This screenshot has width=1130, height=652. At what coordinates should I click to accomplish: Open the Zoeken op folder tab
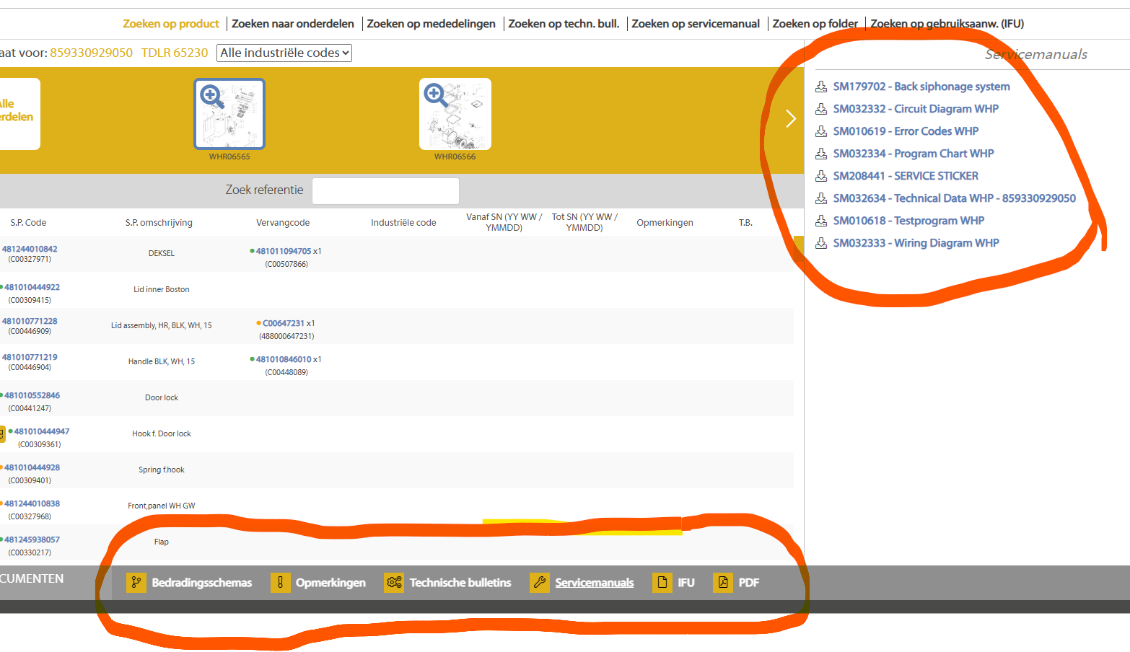click(x=815, y=24)
